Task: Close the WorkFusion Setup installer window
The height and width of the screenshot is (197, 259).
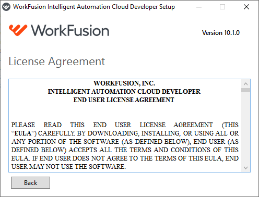Action: [x=246, y=7]
